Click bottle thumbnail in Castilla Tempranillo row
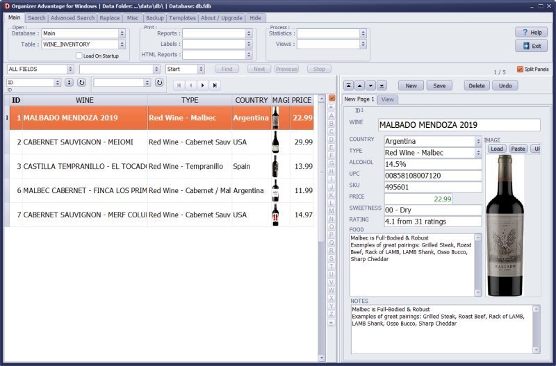The image size is (556, 366). (x=275, y=166)
